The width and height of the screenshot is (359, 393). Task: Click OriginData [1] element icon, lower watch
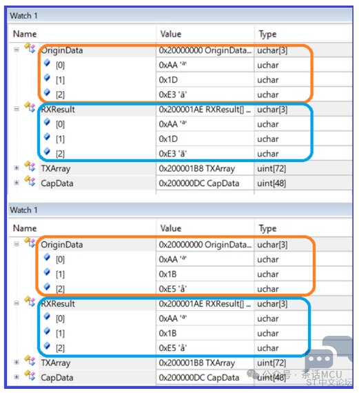coord(47,272)
